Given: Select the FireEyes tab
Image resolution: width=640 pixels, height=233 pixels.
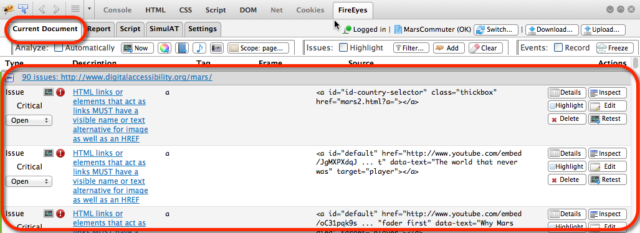Looking at the screenshot, I should click(x=353, y=10).
